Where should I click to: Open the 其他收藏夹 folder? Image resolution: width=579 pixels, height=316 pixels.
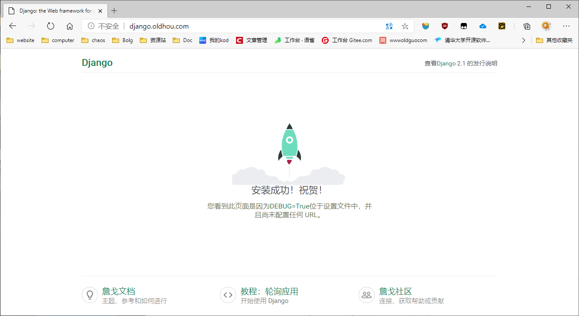554,40
